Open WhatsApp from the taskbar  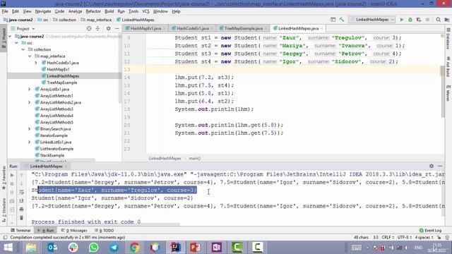point(93,248)
